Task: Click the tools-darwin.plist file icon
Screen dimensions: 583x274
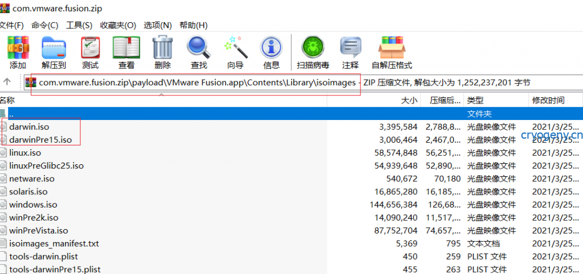Action: 3,256
